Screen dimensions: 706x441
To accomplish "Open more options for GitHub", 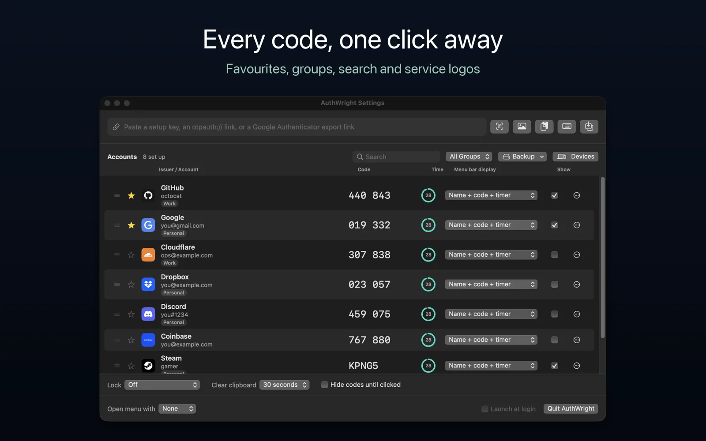I will (577, 195).
